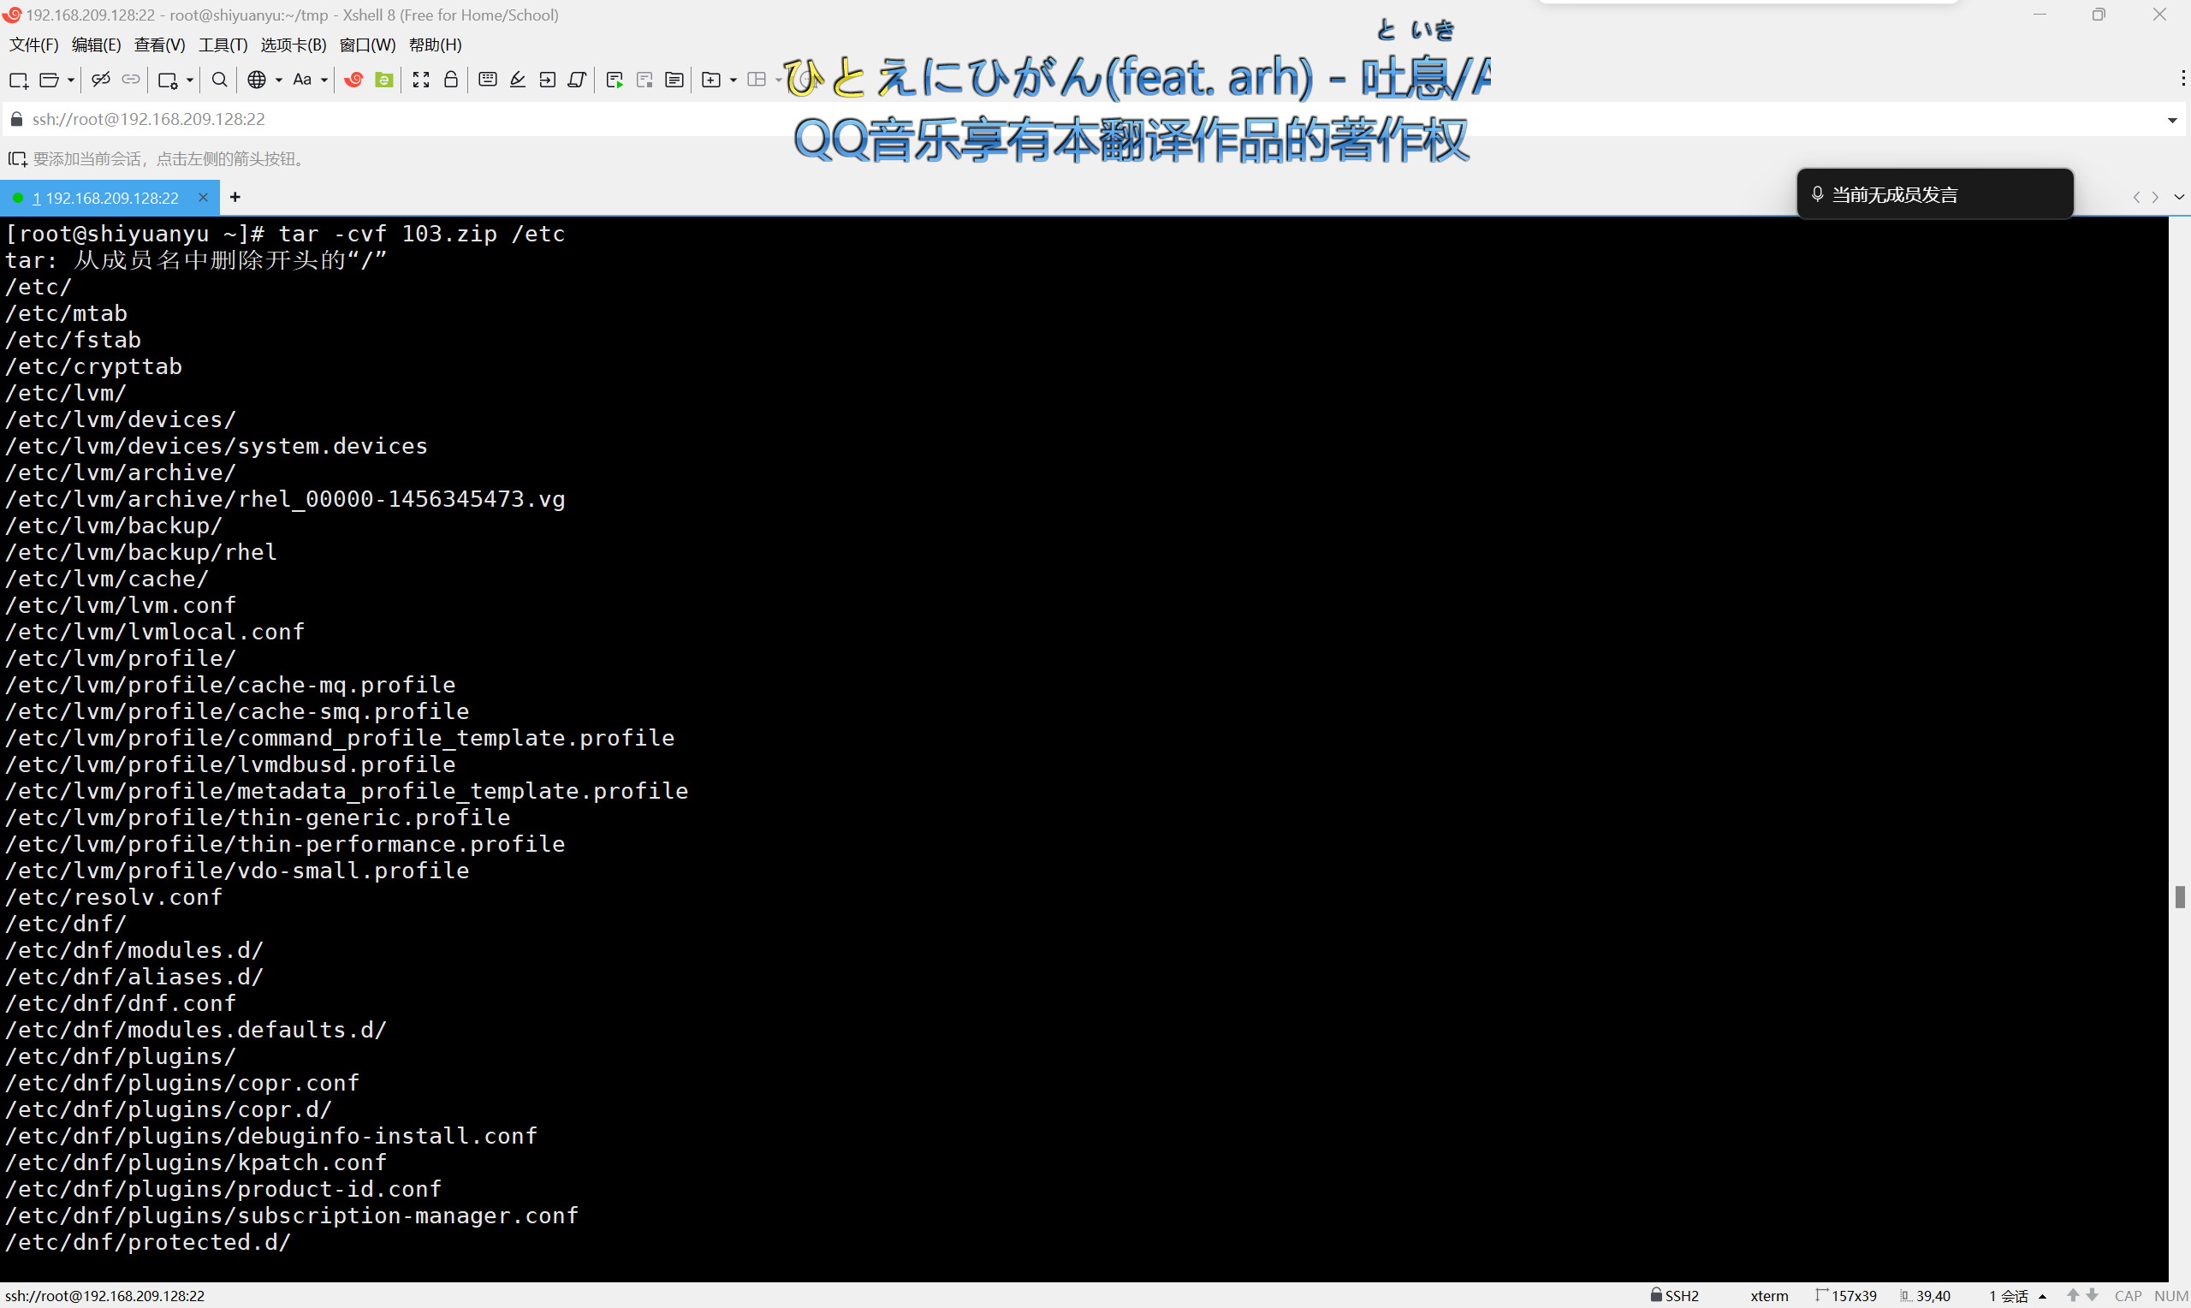Open the Find search tool

click(219, 80)
